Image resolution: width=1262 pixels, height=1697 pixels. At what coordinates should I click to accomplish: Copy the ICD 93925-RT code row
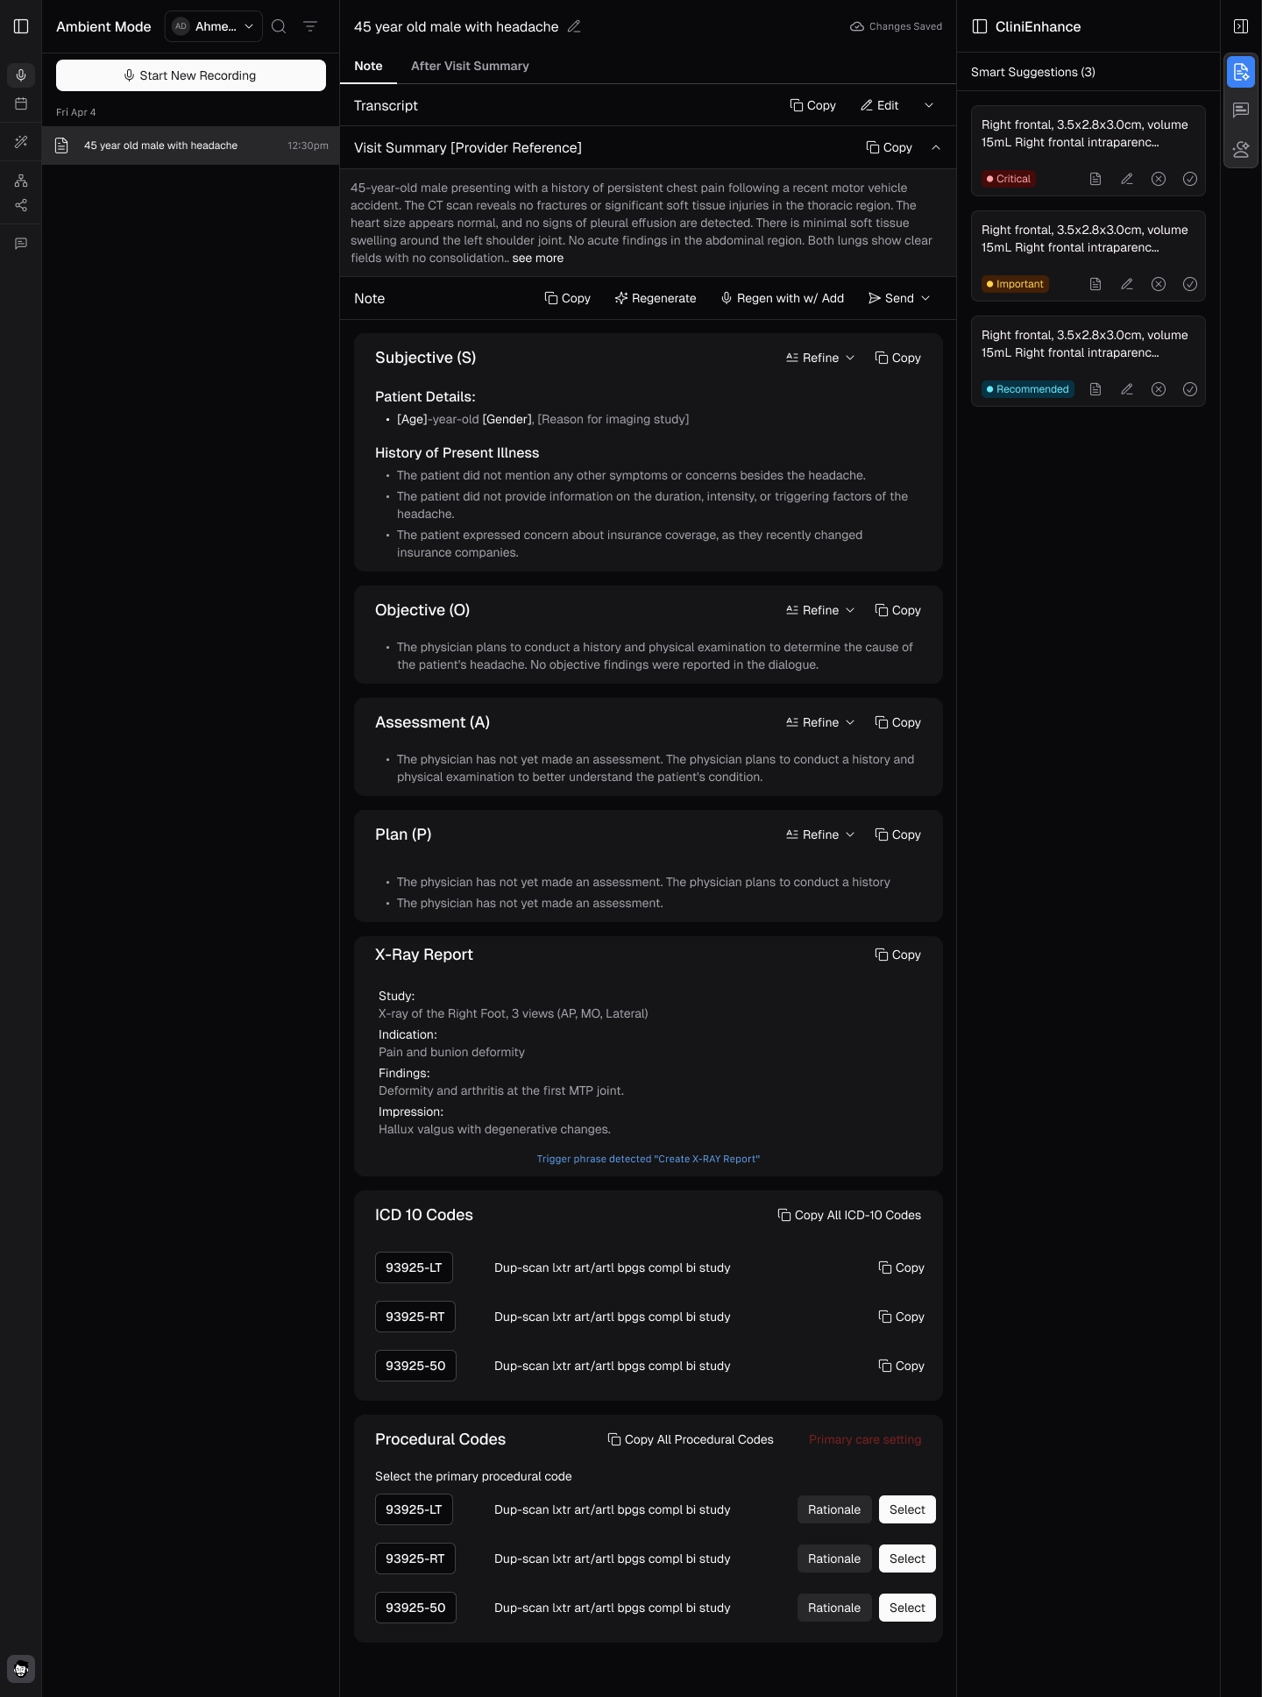(x=901, y=1317)
